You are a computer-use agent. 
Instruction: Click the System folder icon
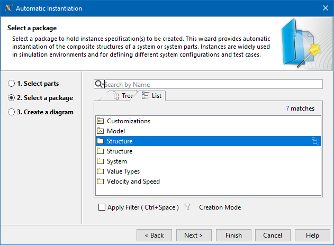pos(101,161)
